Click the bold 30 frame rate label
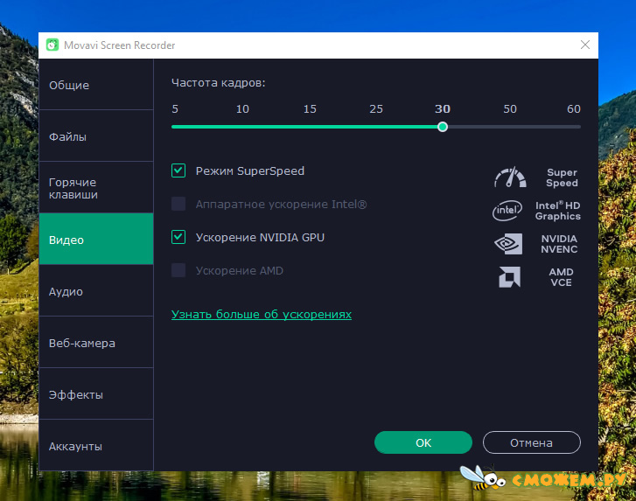Image resolution: width=636 pixels, height=501 pixels. tap(443, 108)
